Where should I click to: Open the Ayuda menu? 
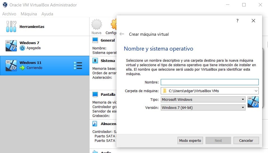coord(47,14)
